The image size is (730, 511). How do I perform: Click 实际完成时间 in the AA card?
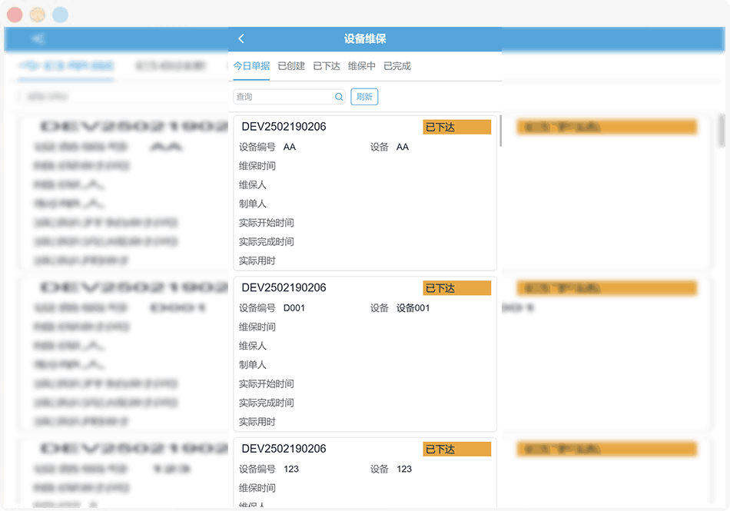(267, 242)
